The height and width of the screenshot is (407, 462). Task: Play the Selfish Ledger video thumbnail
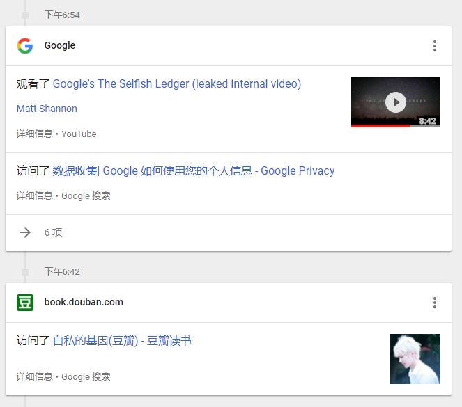click(x=395, y=102)
